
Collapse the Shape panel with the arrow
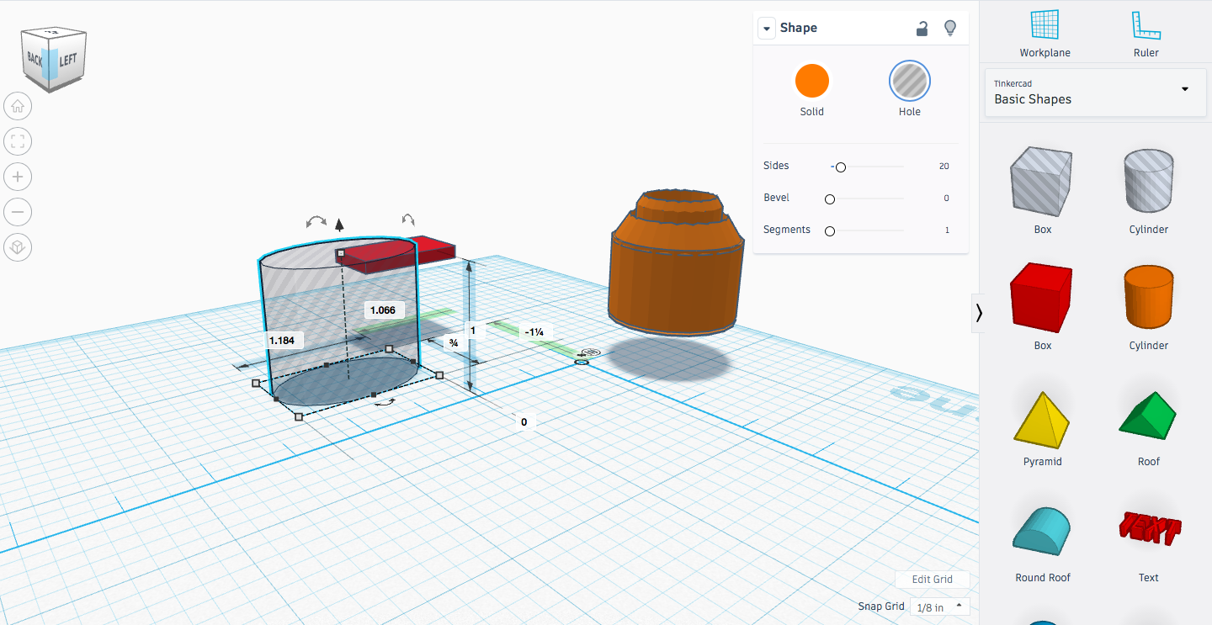(766, 29)
